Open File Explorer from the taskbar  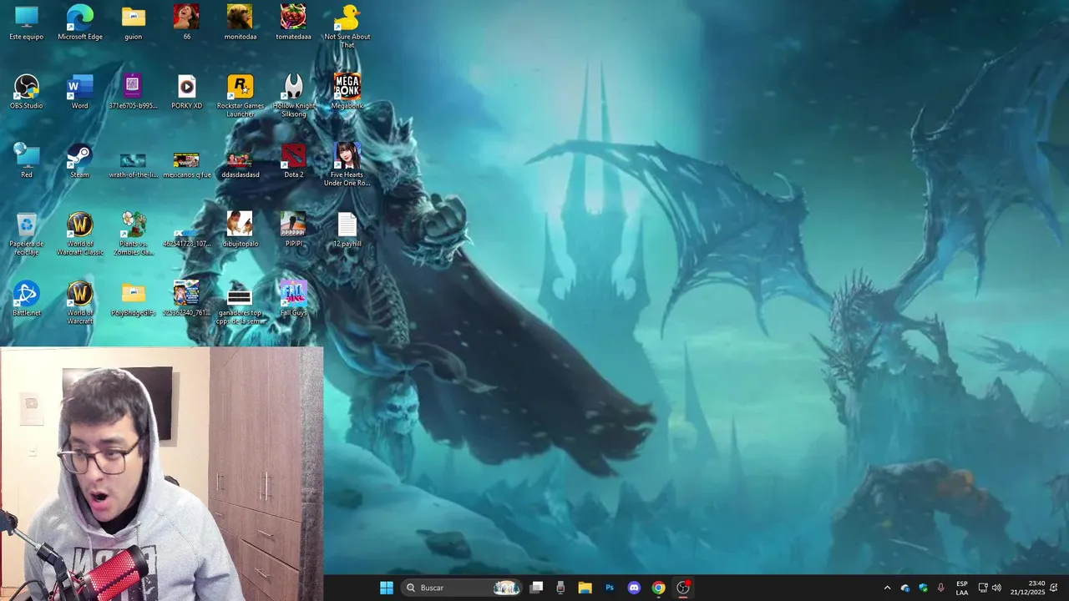coord(585,588)
